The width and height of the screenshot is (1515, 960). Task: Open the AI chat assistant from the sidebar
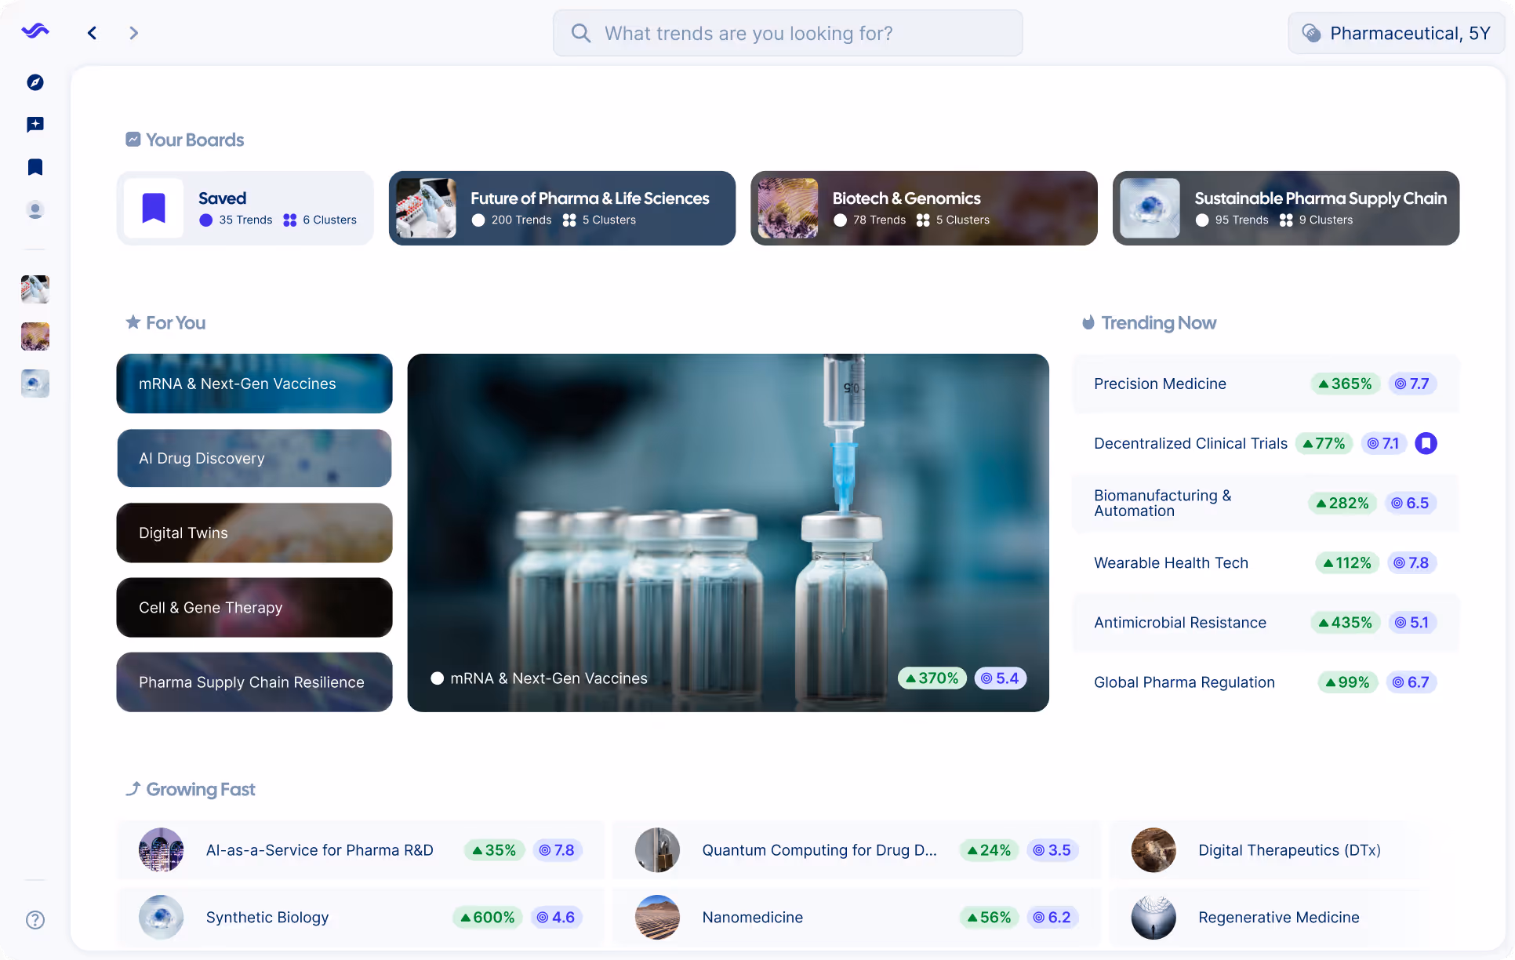35,124
